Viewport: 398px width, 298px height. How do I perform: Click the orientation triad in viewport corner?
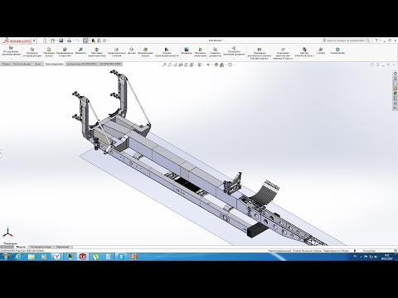(x=8, y=233)
